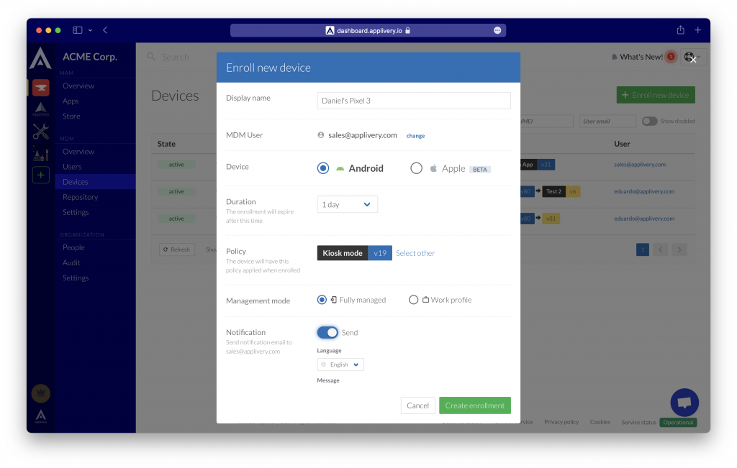The width and height of the screenshot is (737, 468).
Task: Open MDM Overview in sidebar
Action: click(78, 152)
